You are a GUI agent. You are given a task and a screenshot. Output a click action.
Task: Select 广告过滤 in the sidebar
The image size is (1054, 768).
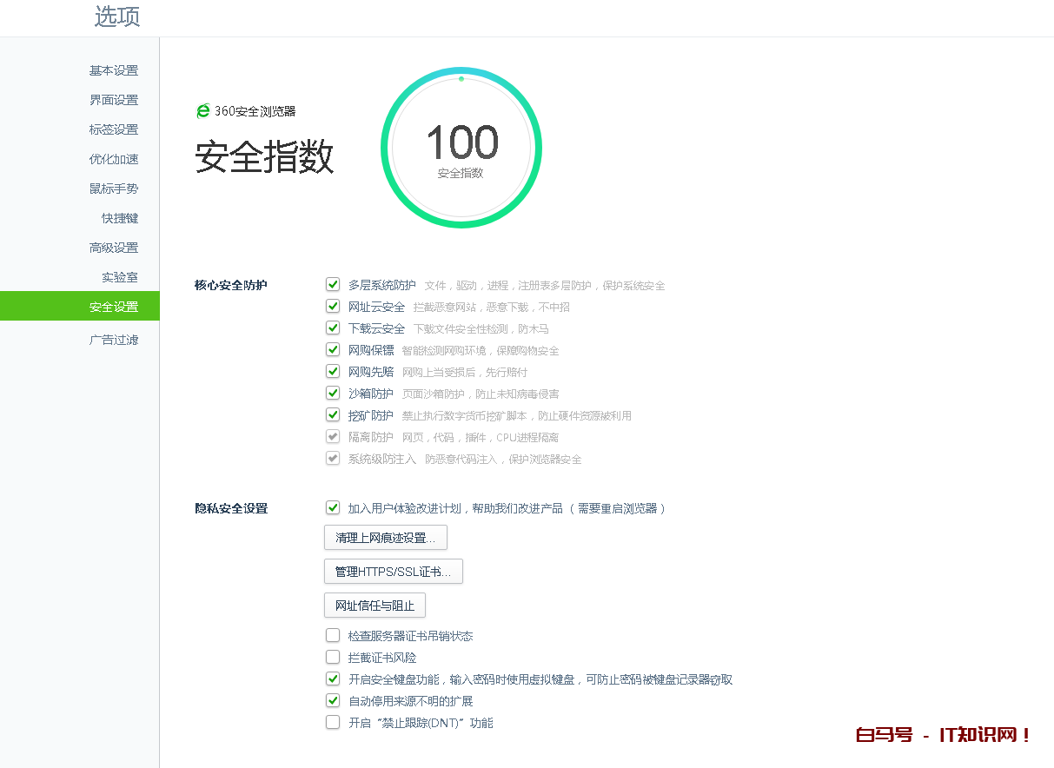click(x=113, y=340)
